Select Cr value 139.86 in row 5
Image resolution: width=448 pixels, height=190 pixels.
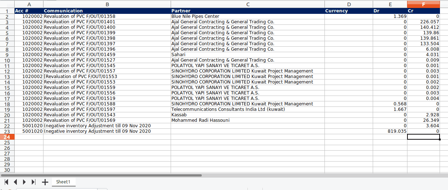(424, 33)
